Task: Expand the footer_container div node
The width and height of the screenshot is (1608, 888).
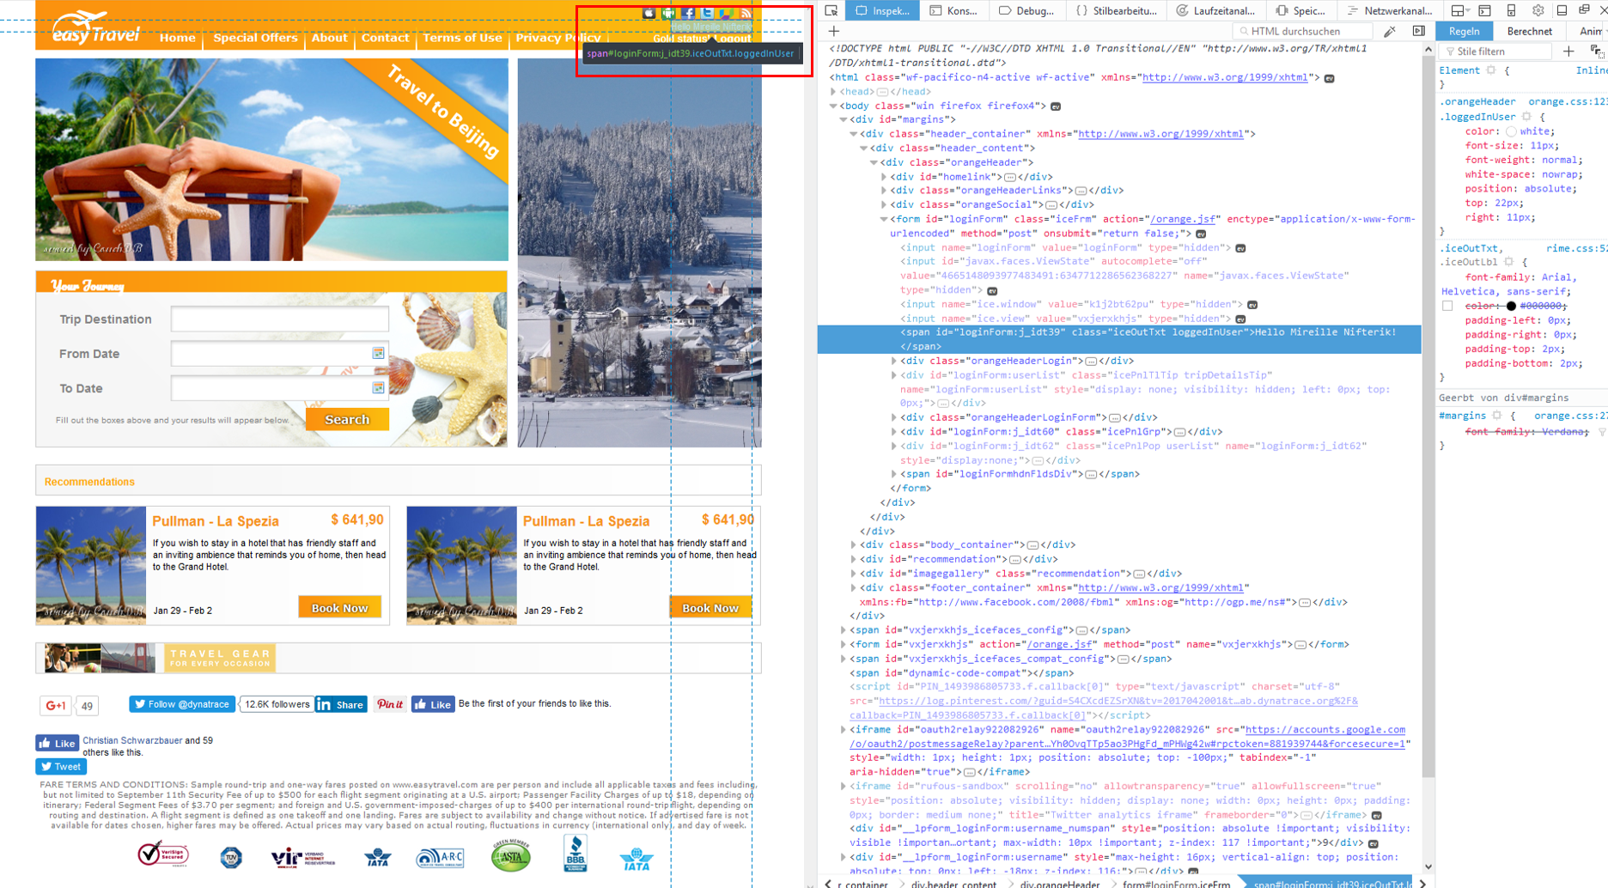Action: (x=853, y=587)
